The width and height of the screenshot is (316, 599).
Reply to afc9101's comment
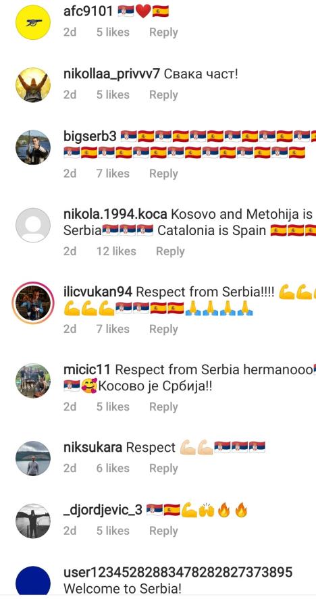[x=163, y=32]
